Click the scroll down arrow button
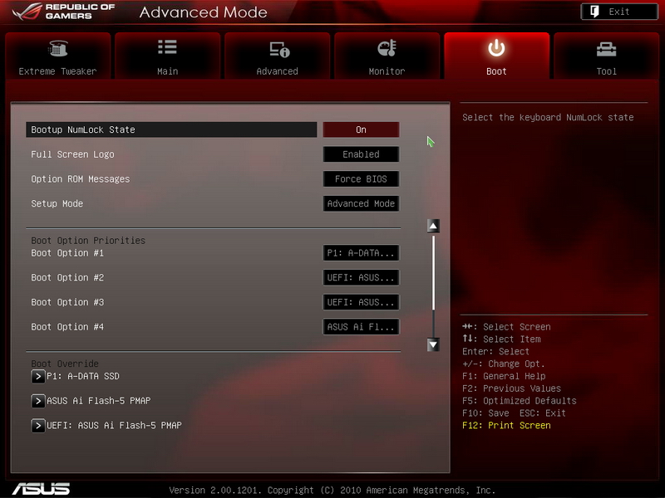Image resolution: width=665 pixels, height=498 pixels. tap(433, 344)
